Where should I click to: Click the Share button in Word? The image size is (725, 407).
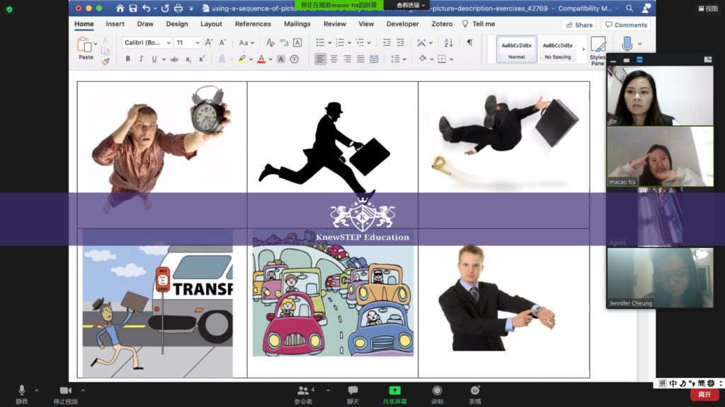579,25
